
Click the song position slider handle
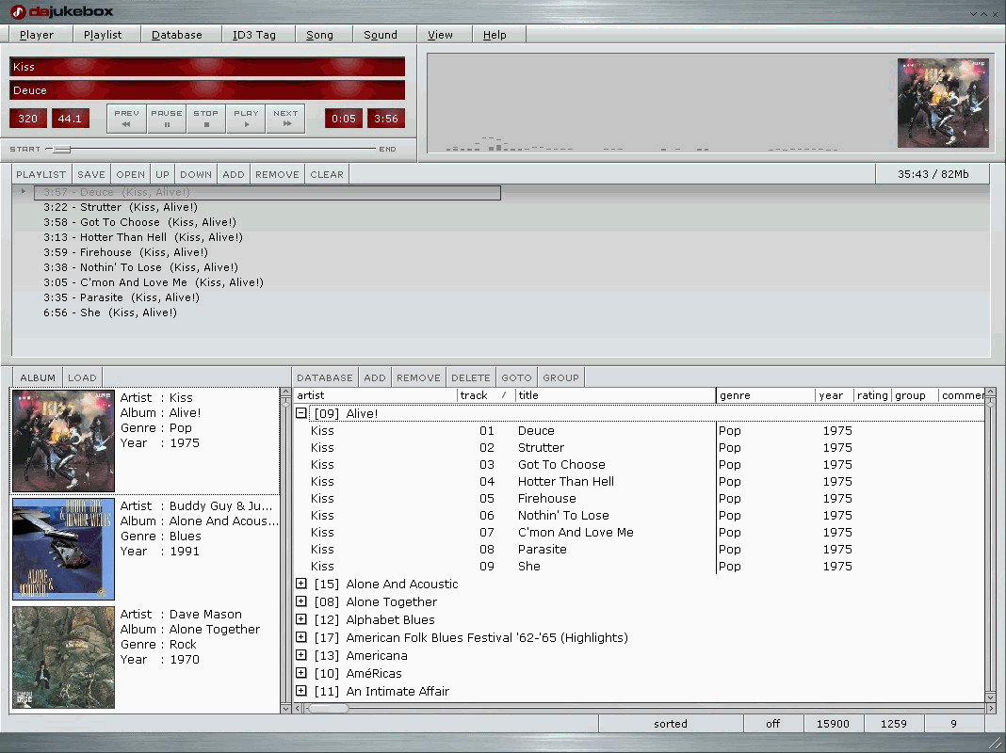tap(61, 150)
